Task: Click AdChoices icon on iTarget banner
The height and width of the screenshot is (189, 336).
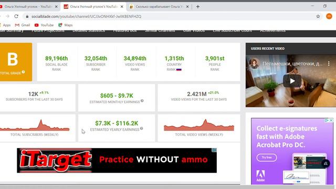Action: pyautogui.click(x=214, y=150)
